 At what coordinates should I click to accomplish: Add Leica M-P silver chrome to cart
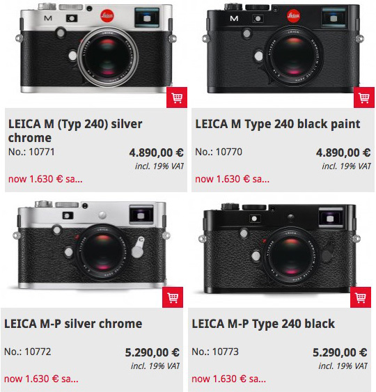tap(173, 297)
